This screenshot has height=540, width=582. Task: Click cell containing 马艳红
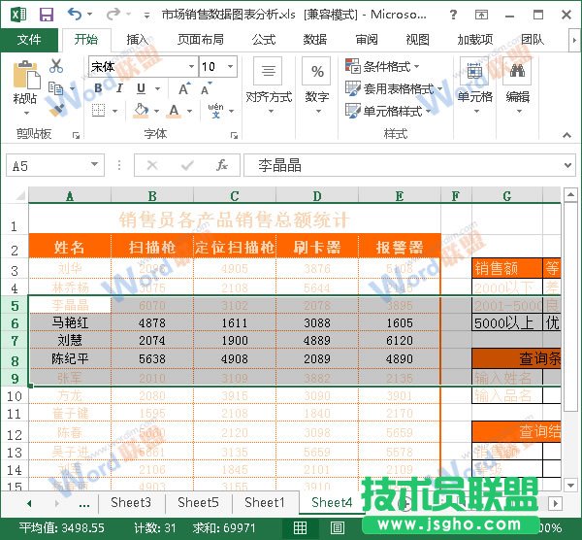[x=70, y=323]
